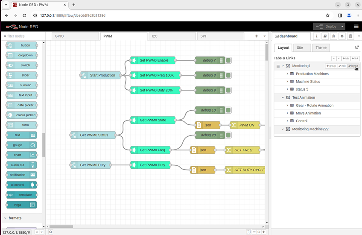Open dashboard in new window icon
The width and height of the screenshot is (362, 235).
pyautogui.click(x=357, y=47)
